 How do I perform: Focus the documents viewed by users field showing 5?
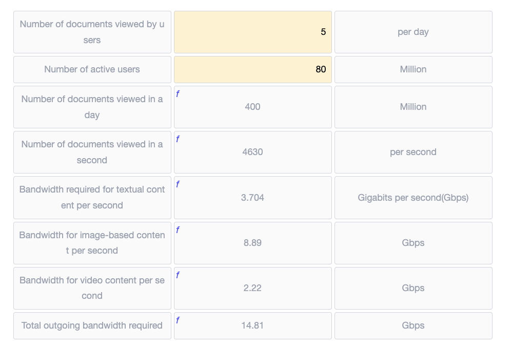tap(253, 32)
